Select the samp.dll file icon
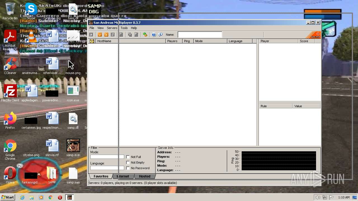 pos(73,121)
